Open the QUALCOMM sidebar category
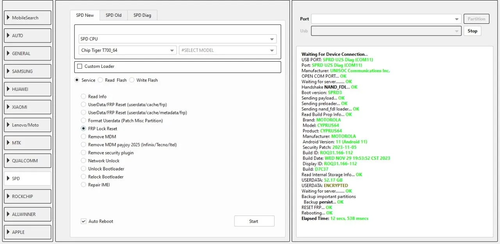Screen dimensions: 500x244 point(27,161)
